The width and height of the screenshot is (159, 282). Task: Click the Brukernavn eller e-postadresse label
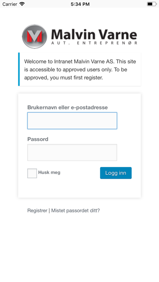[67, 107]
